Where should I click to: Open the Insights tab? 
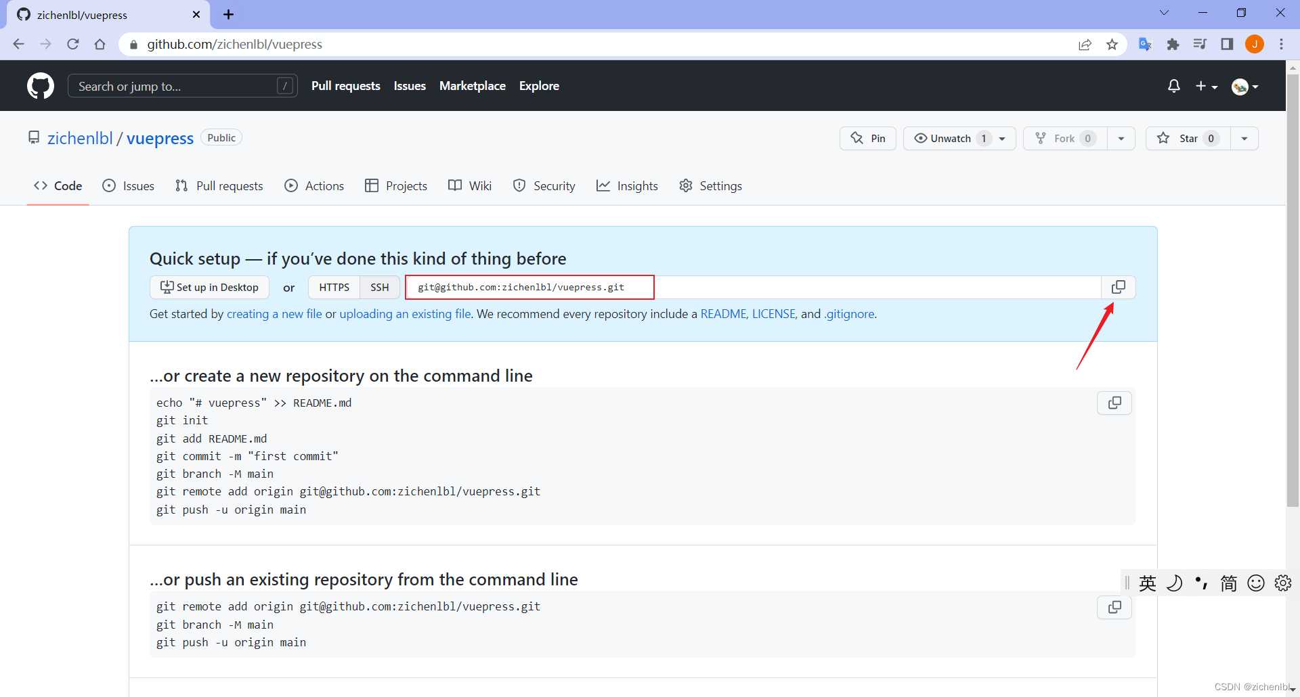628,185
